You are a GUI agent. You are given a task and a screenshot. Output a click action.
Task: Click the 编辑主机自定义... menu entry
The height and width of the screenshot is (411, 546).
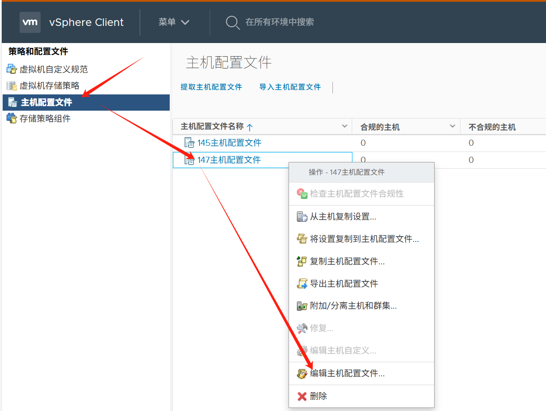pos(361,351)
